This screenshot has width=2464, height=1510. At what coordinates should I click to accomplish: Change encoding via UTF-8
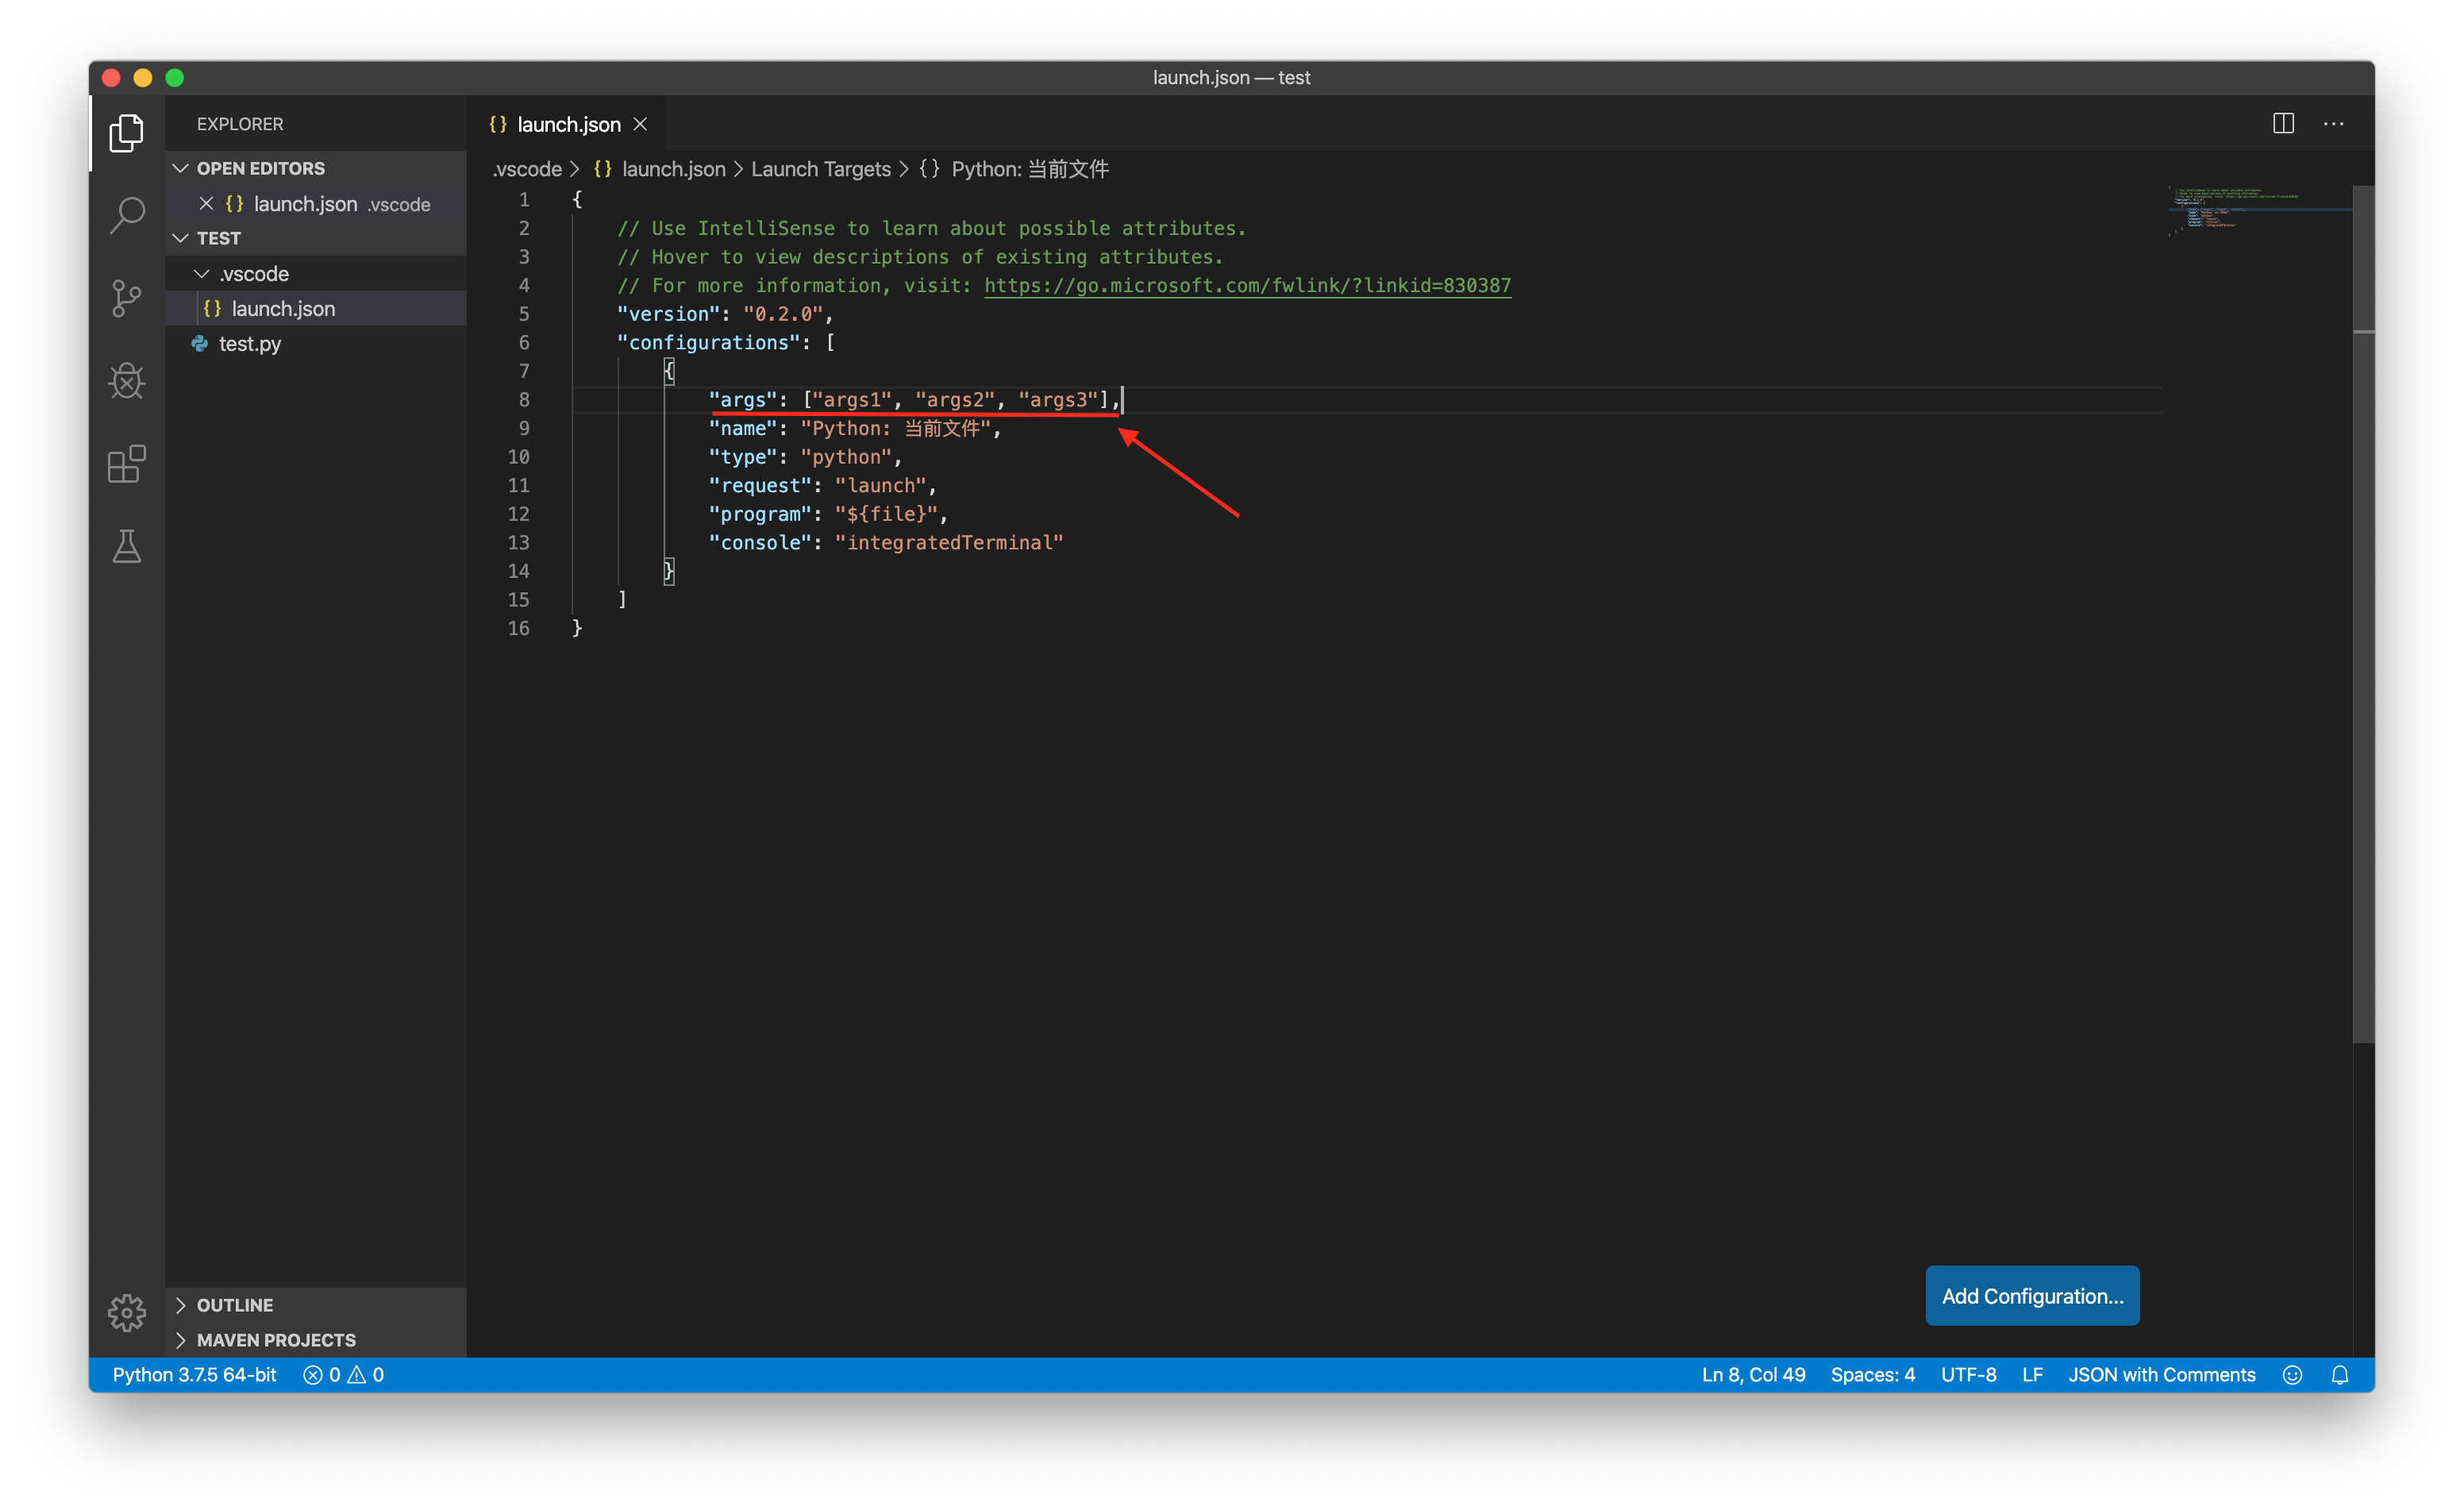pyautogui.click(x=1968, y=1375)
